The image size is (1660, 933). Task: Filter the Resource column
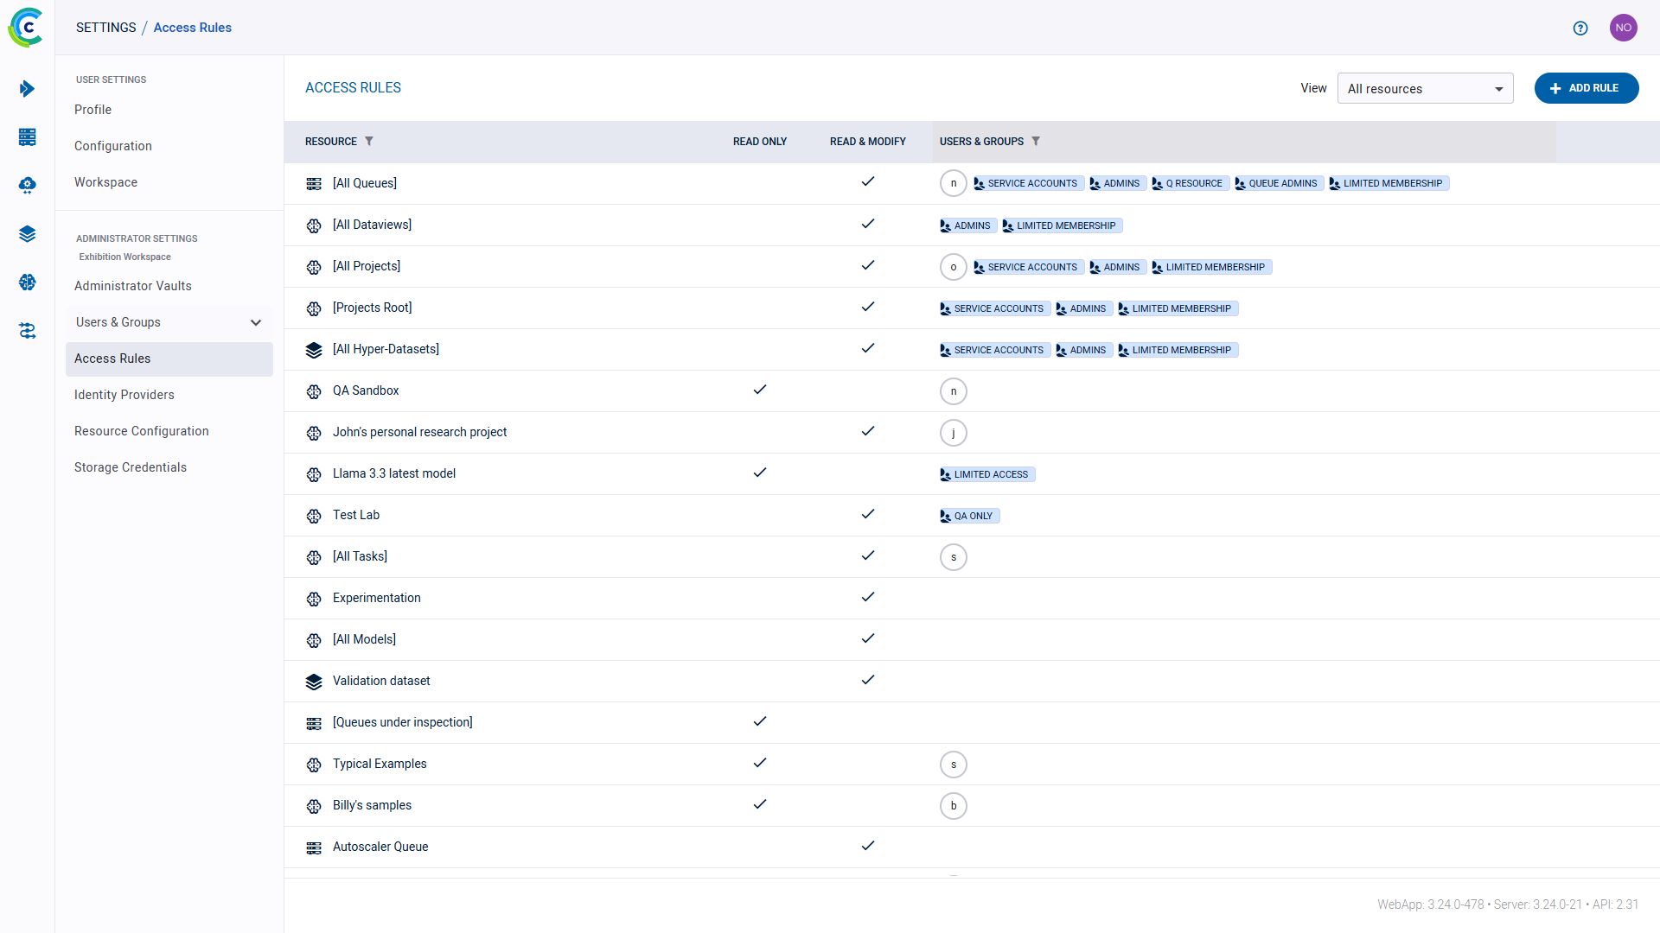click(369, 142)
